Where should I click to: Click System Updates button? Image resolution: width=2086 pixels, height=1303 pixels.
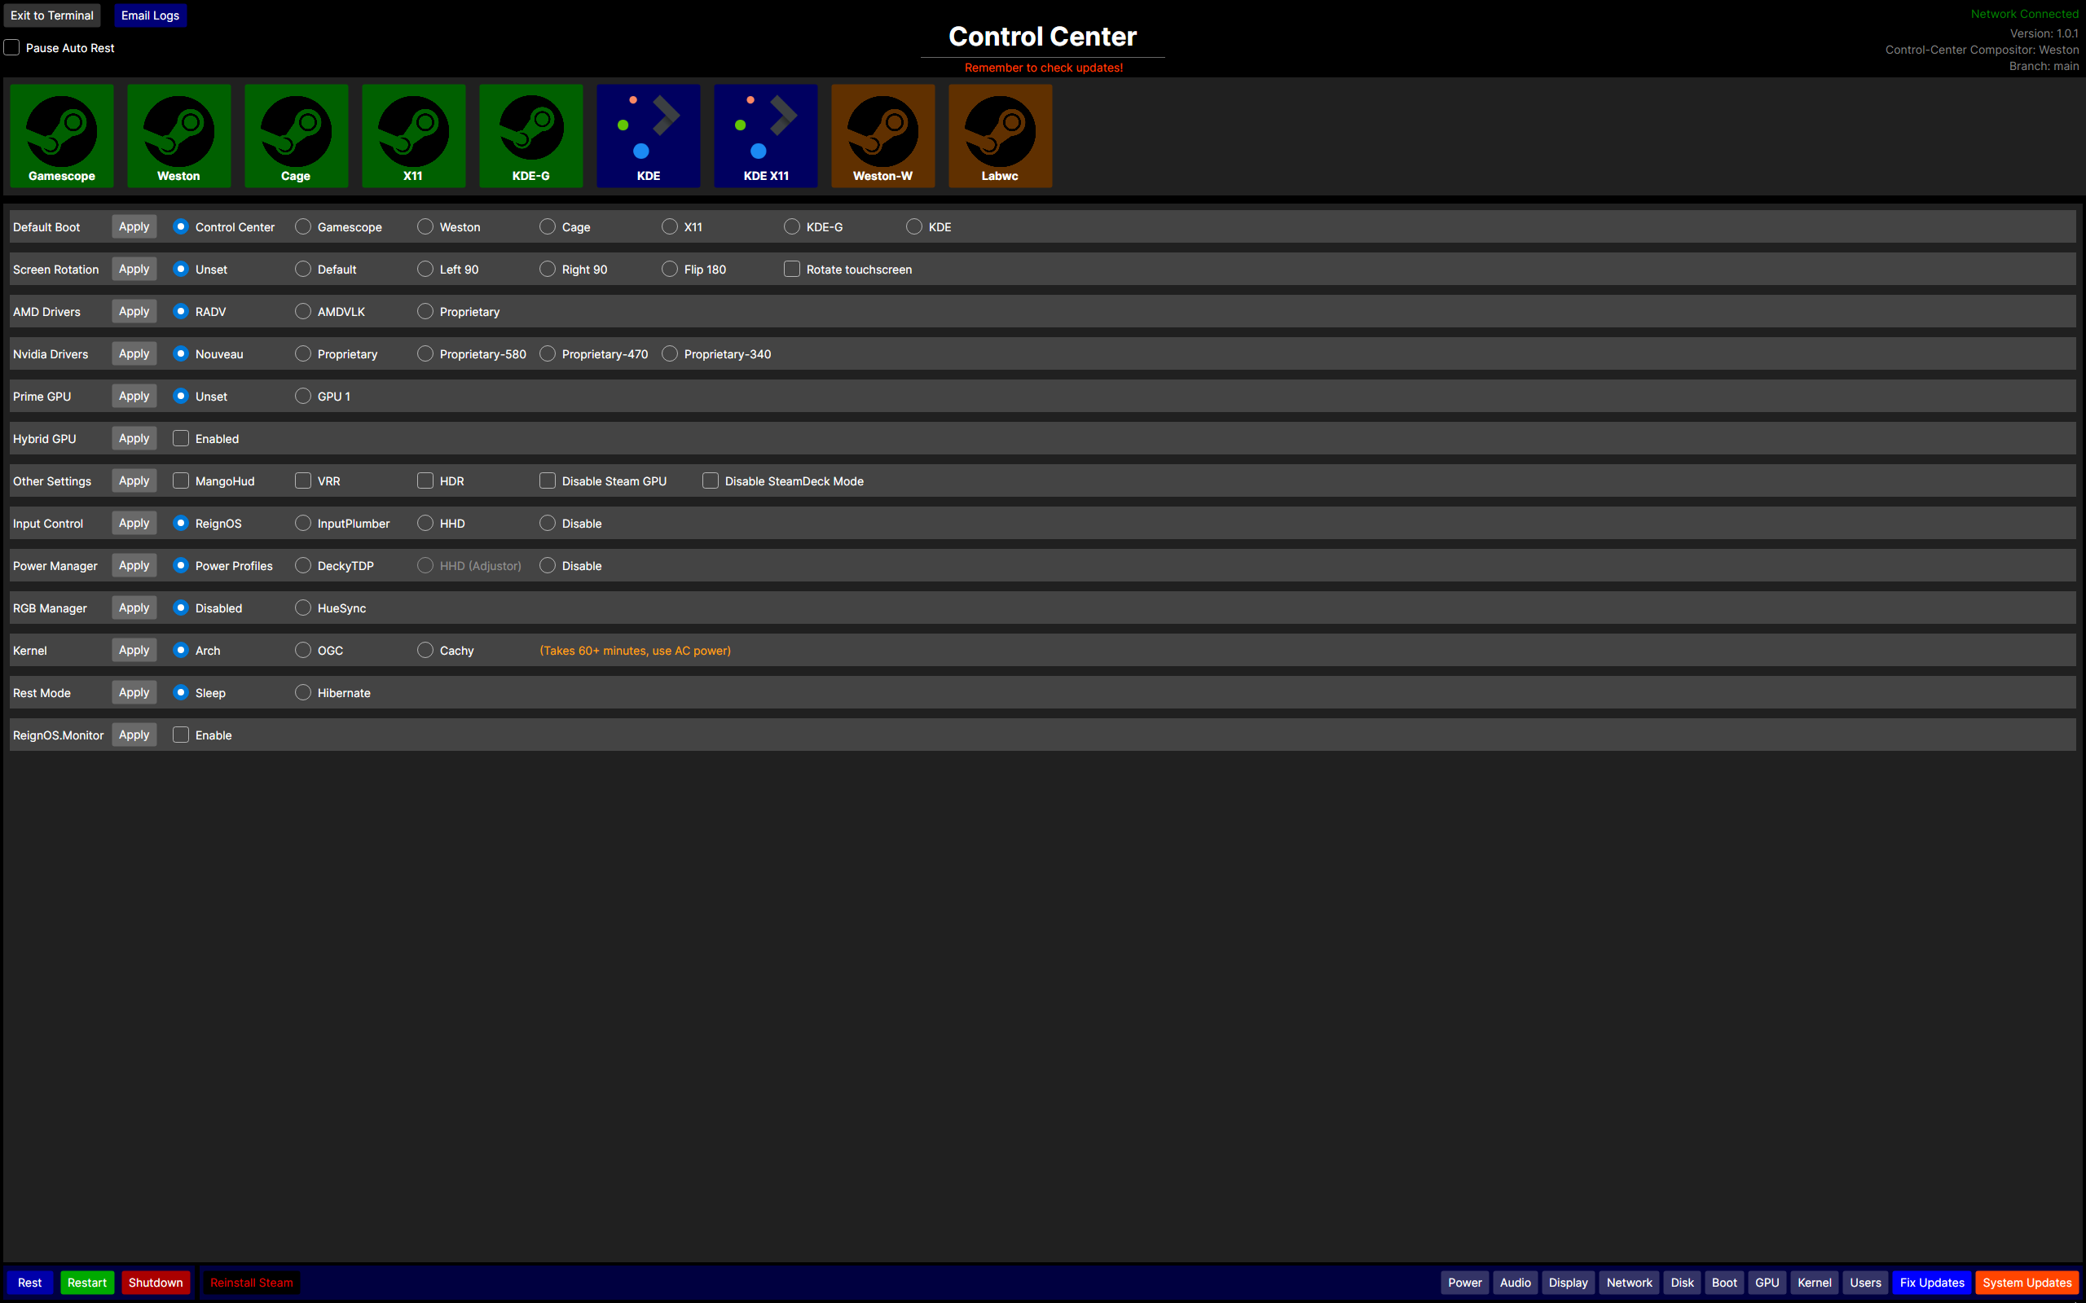(2027, 1283)
